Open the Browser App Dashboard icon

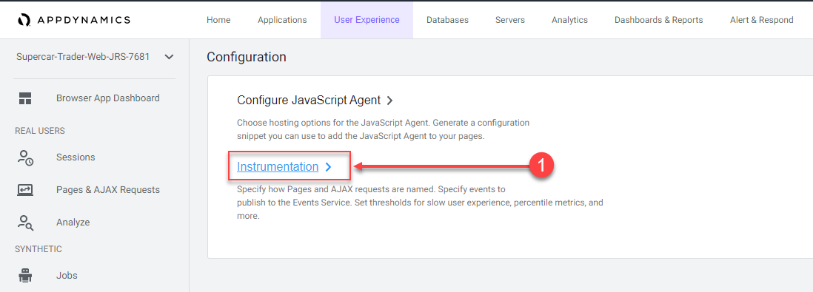[x=25, y=98]
